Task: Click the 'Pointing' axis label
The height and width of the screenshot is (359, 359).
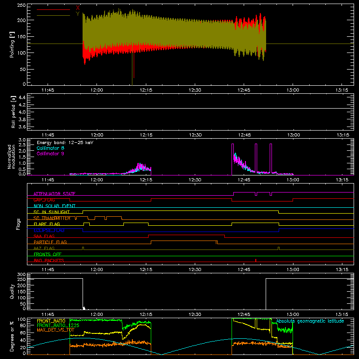Action: (12, 44)
